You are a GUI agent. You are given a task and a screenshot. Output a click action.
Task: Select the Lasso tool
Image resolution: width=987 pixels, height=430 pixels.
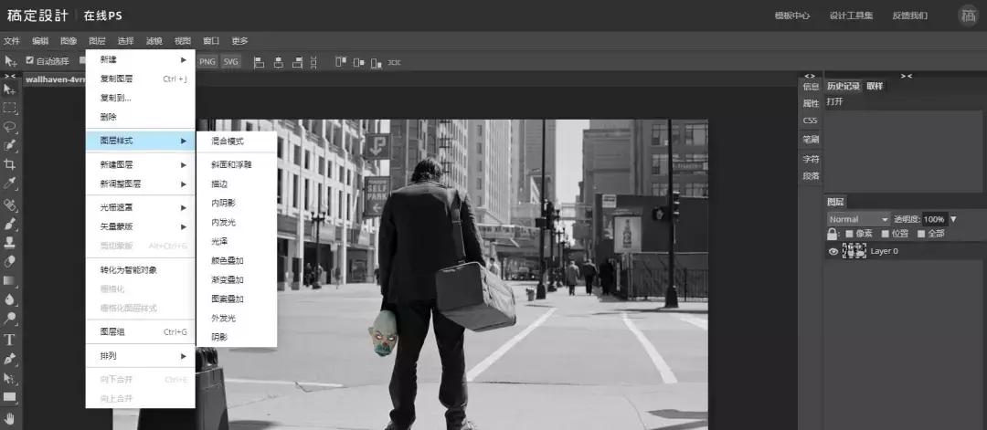[10, 127]
